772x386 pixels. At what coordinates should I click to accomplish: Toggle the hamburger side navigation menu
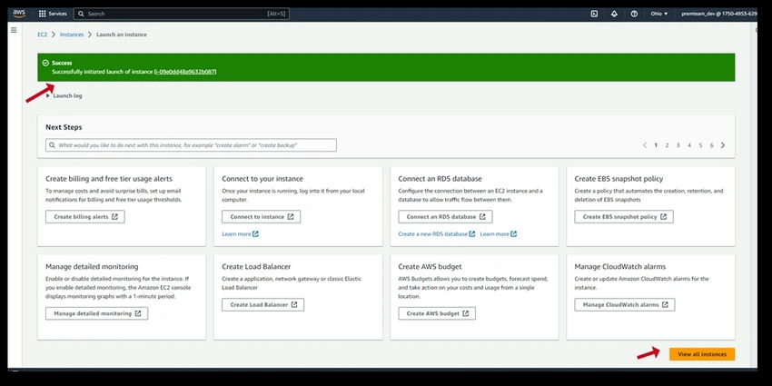tap(14, 30)
